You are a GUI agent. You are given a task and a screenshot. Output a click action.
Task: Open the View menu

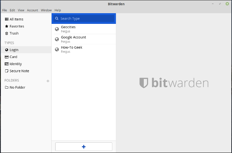[21, 10]
